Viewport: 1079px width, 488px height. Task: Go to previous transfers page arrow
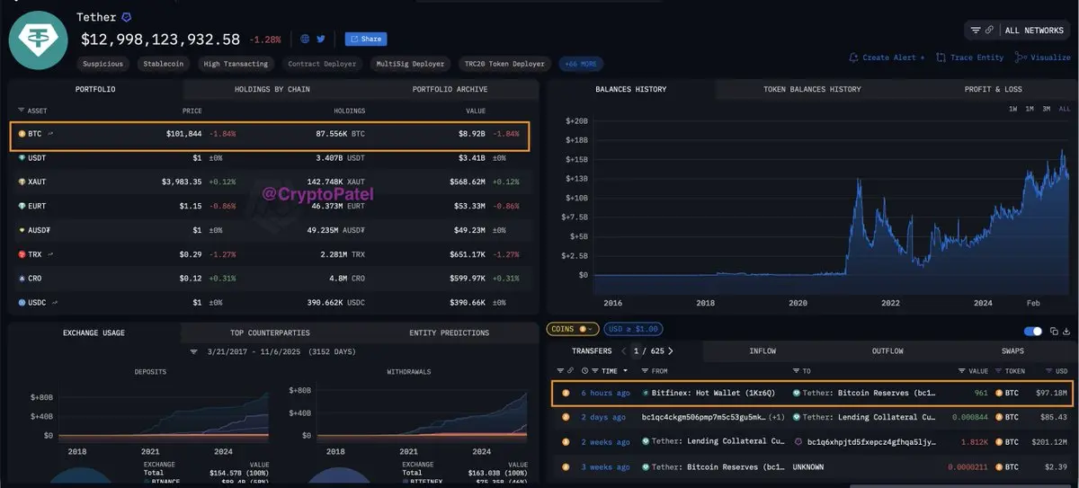(x=624, y=350)
